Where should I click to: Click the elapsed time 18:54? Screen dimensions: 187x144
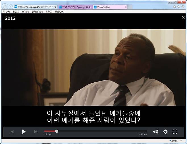[47, 134]
